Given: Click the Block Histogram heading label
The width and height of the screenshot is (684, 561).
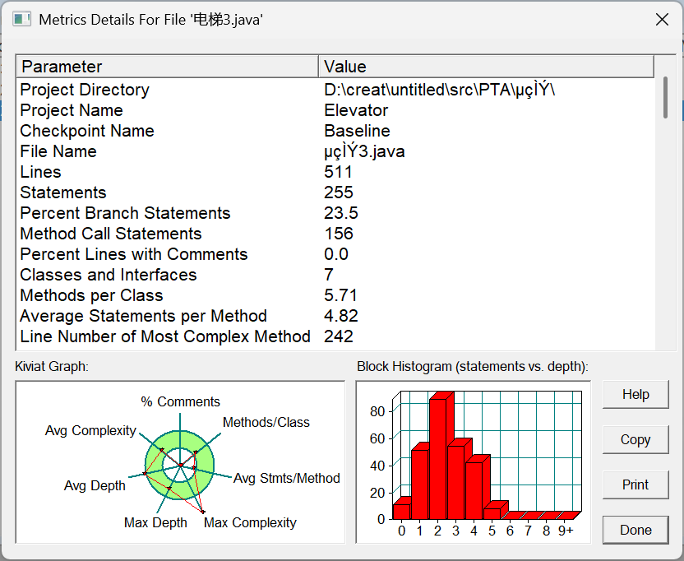Looking at the screenshot, I should [x=473, y=366].
